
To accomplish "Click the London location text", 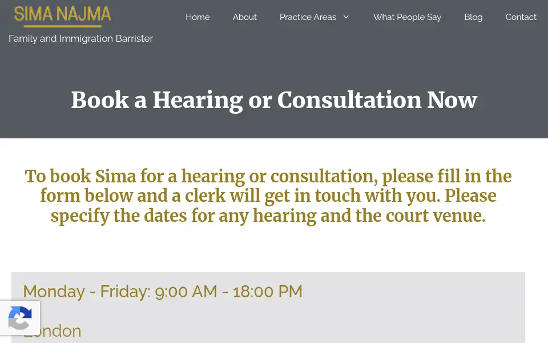I will [x=53, y=331].
